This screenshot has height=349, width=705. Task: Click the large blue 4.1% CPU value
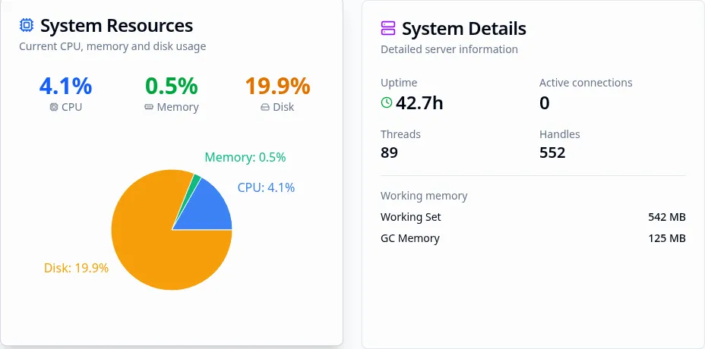pyautogui.click(x=65, y=86)
